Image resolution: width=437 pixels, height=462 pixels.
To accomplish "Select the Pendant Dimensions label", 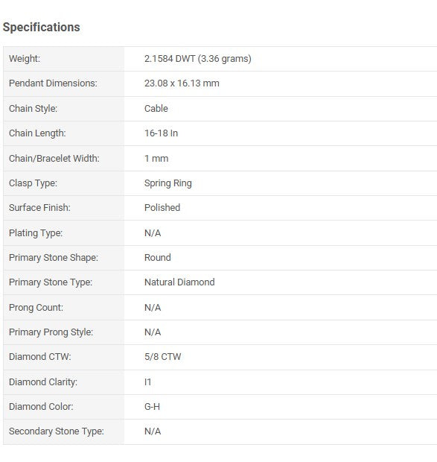I will [53, 83].
